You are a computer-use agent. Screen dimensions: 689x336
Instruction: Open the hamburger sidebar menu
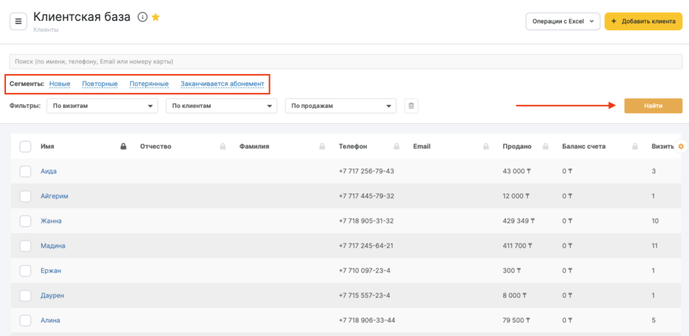coord(18,22)
